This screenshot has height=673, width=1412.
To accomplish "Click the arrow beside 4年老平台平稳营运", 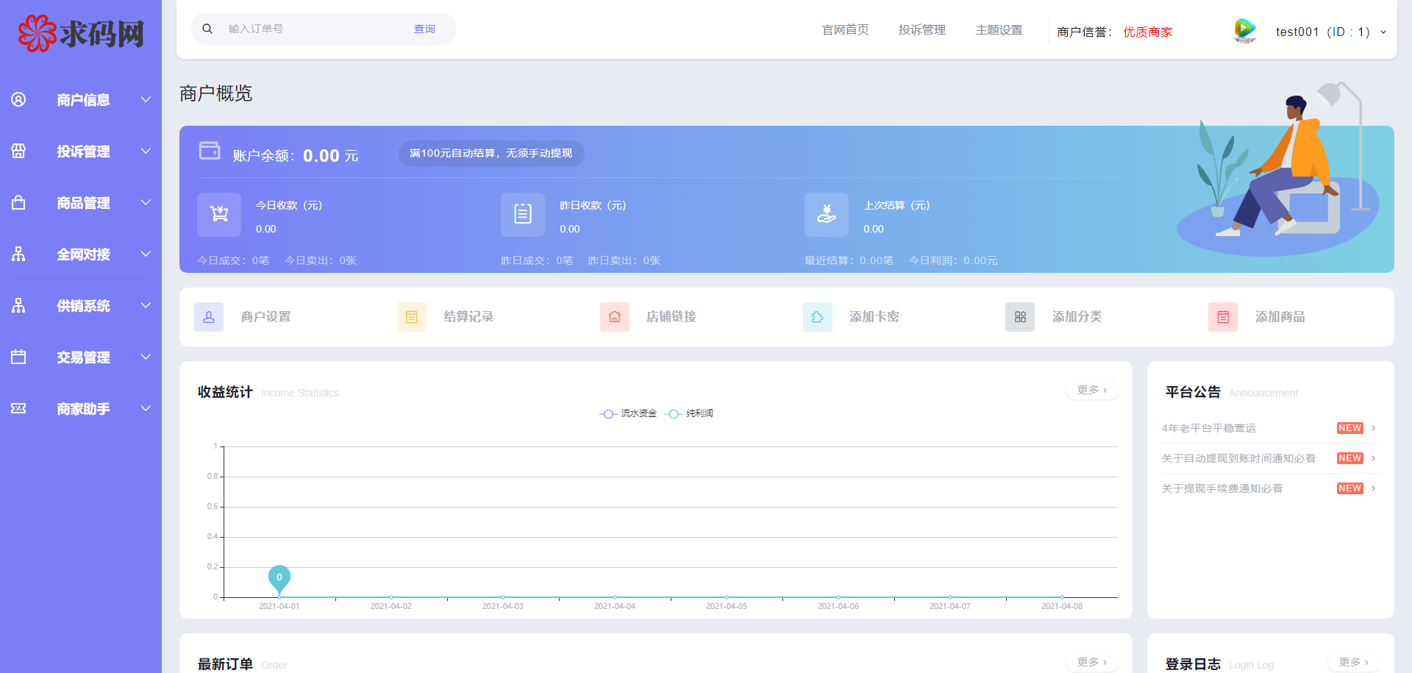I will [x=1373, y=428].
